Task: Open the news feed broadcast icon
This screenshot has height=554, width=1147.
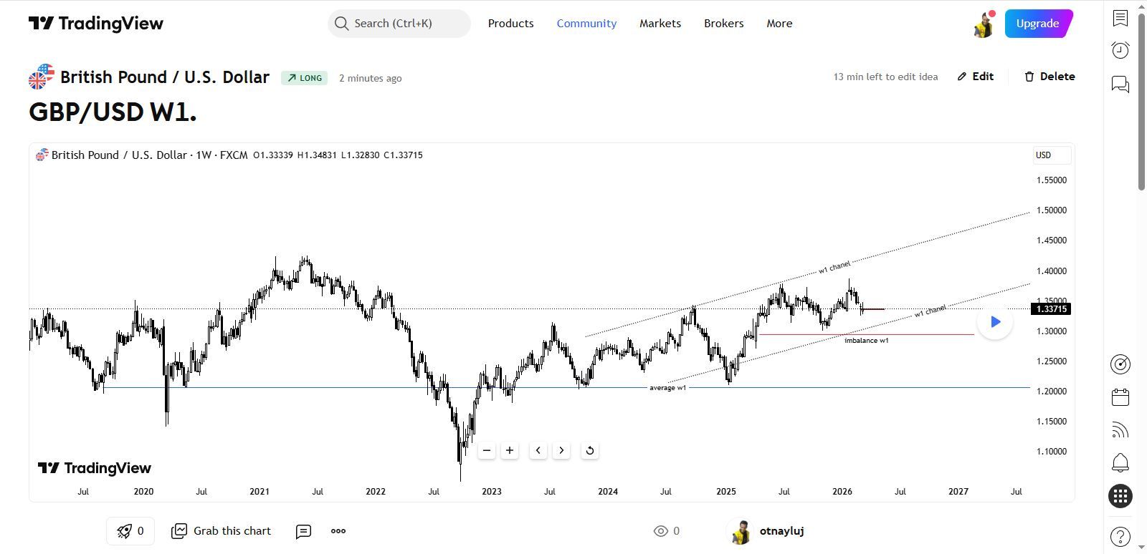Action: point(1120,430)
